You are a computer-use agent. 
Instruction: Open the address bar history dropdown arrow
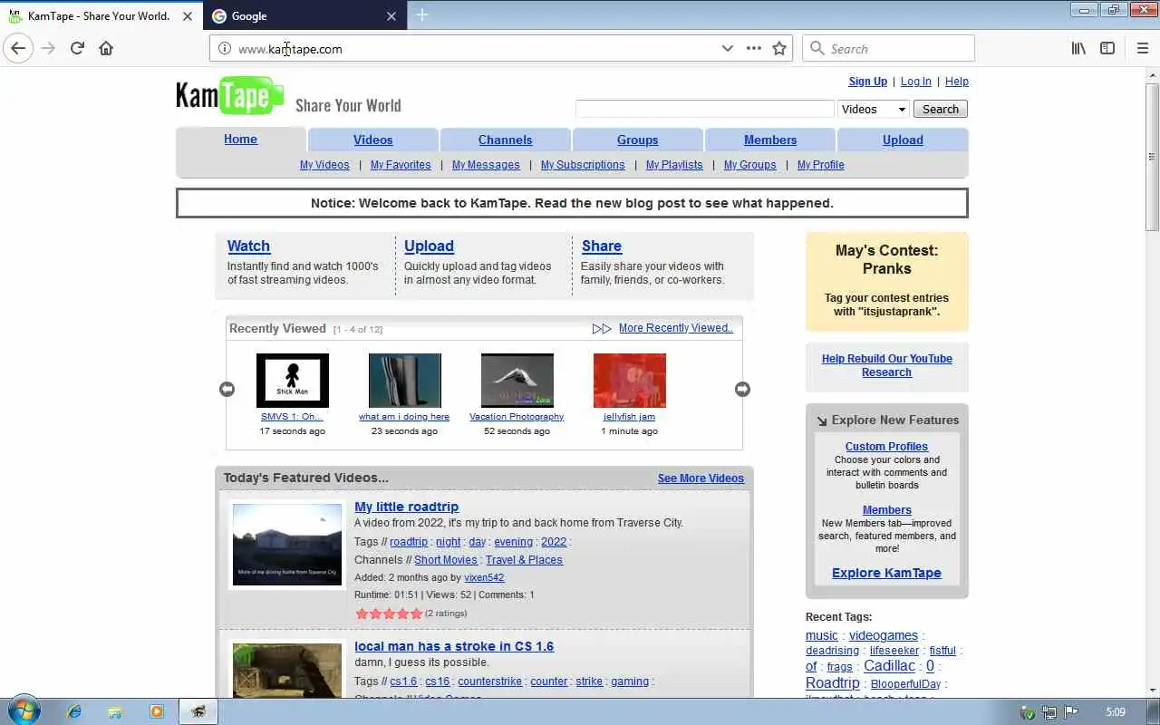[727, 48]
